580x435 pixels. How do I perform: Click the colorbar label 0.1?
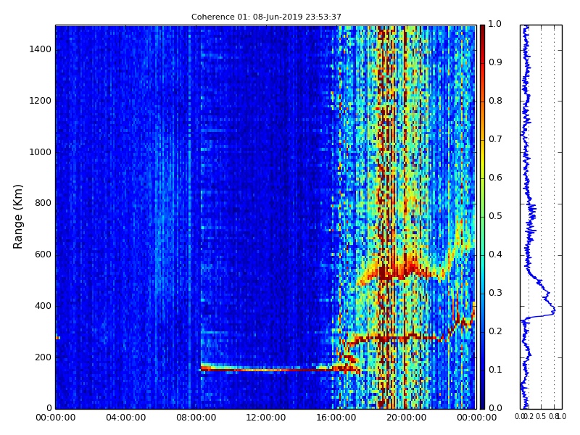click(495, 370)
